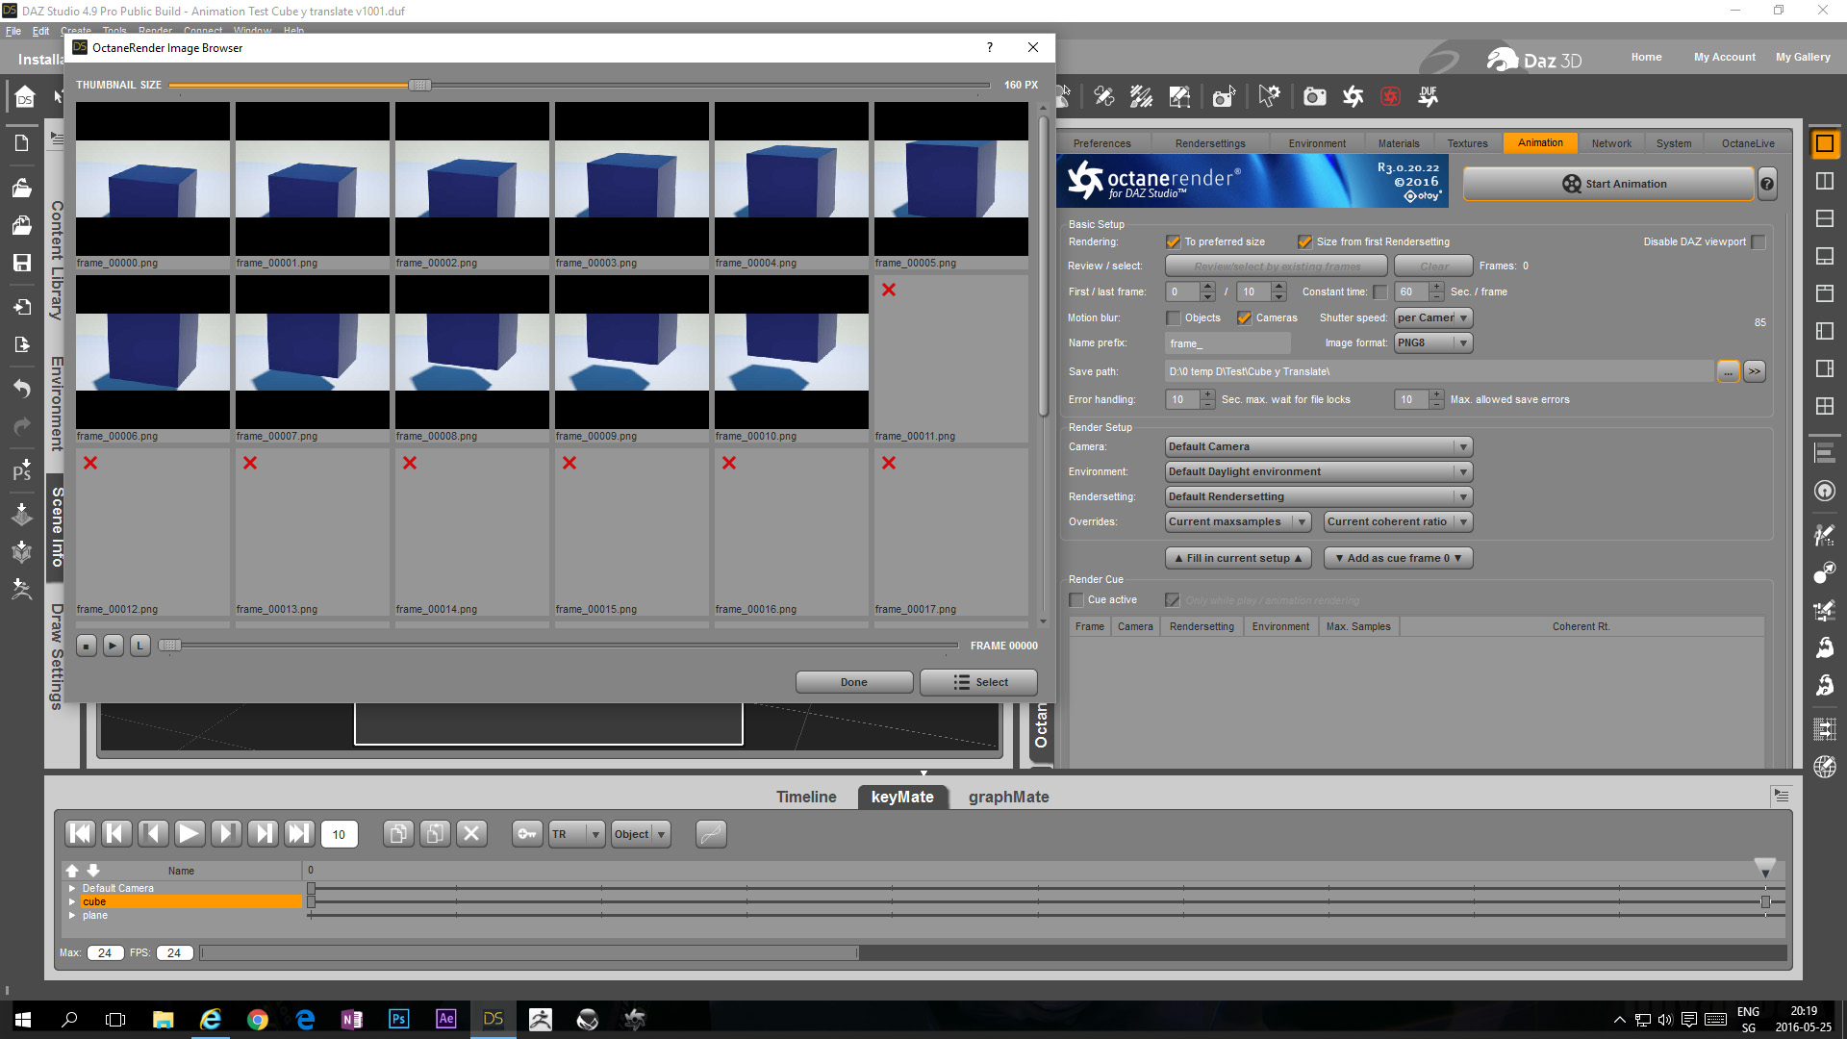Click the play button in image browser
Viewport: 1847px width, 1039px height.
(113, 646)
